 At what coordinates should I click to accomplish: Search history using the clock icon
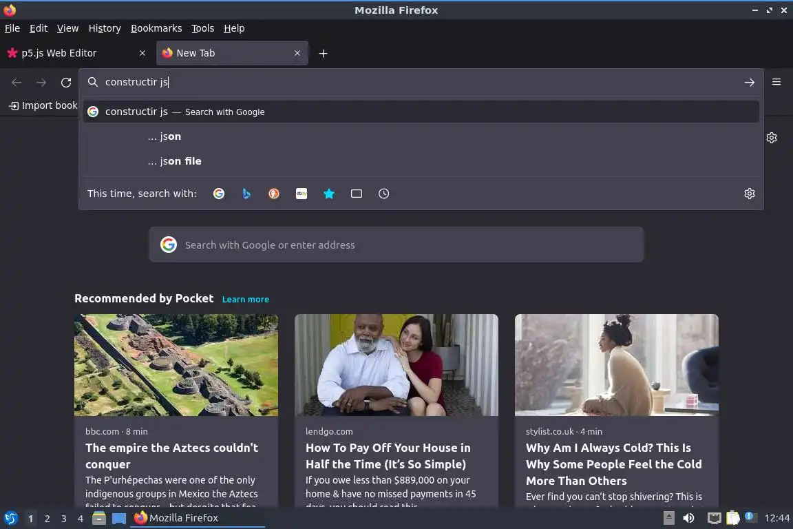pyautogui.click(x=384, y=194)
